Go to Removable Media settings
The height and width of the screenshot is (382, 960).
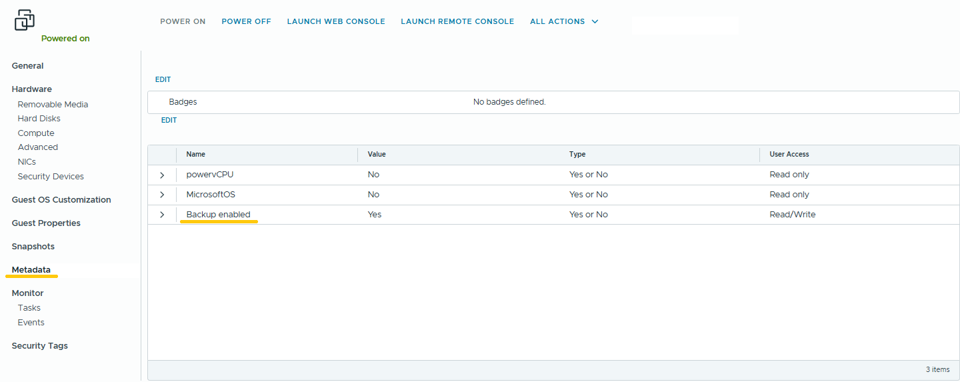click(x=53, y=105)
